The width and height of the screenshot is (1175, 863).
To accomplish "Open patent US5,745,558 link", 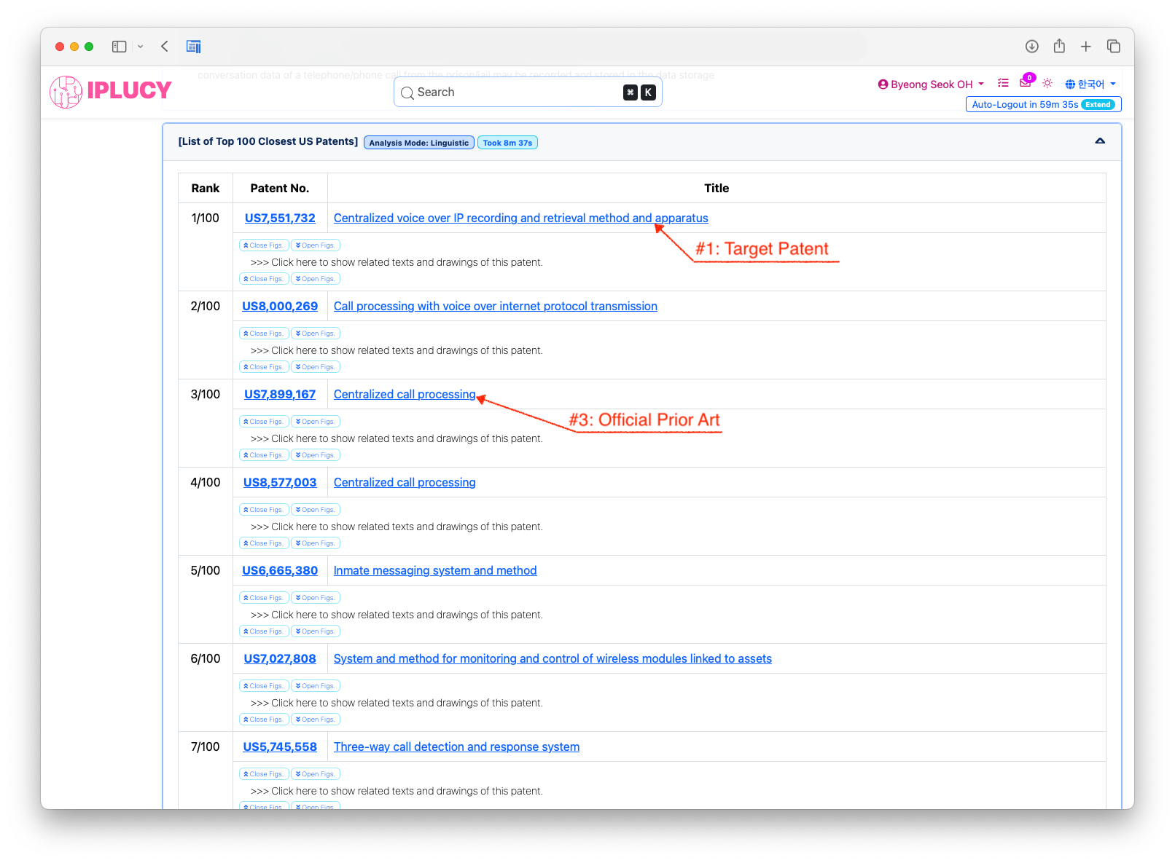I will pos(280,746).
